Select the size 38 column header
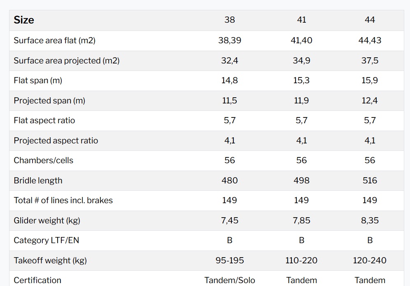Image resolution: width=410 pixels, height=286 pixels. [230, 20]
